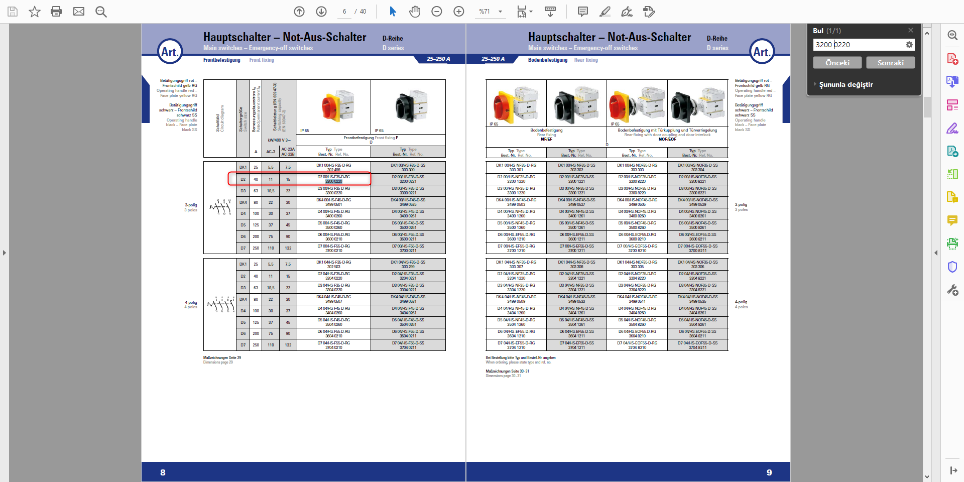
Task: Open the Protect shield tool in the right sidebar
Action: click(x=952, y=267)
